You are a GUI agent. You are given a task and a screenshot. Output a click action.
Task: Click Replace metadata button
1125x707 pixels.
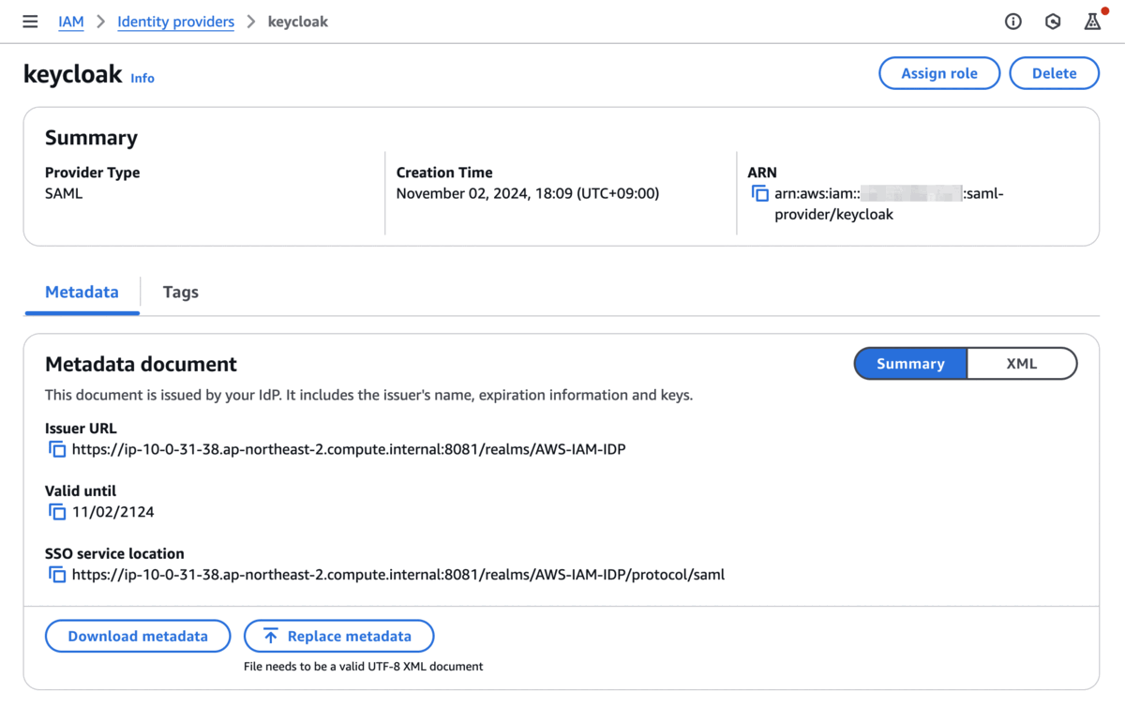pos(339,636)
